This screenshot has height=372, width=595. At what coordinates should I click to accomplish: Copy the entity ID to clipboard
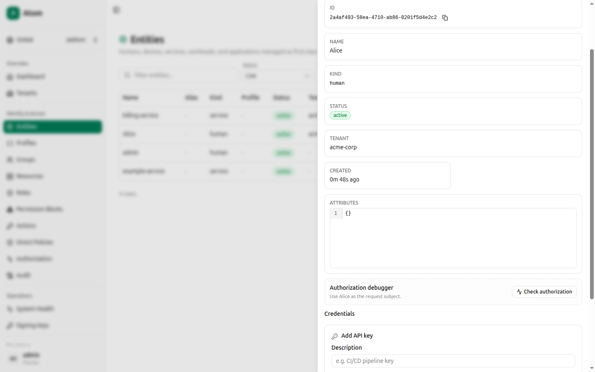click(445, 18)
